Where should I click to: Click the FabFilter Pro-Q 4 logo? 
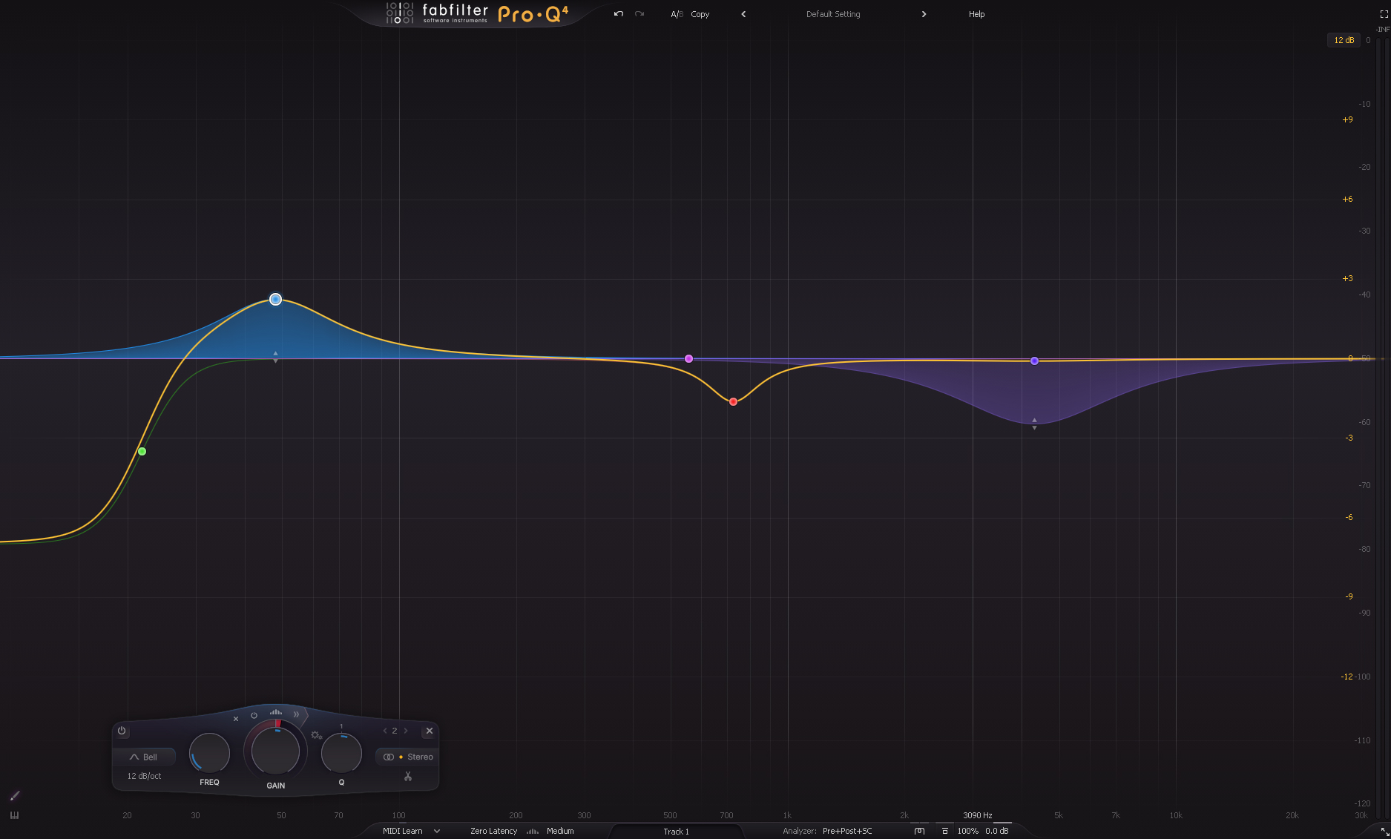click(x=477, y=13)
